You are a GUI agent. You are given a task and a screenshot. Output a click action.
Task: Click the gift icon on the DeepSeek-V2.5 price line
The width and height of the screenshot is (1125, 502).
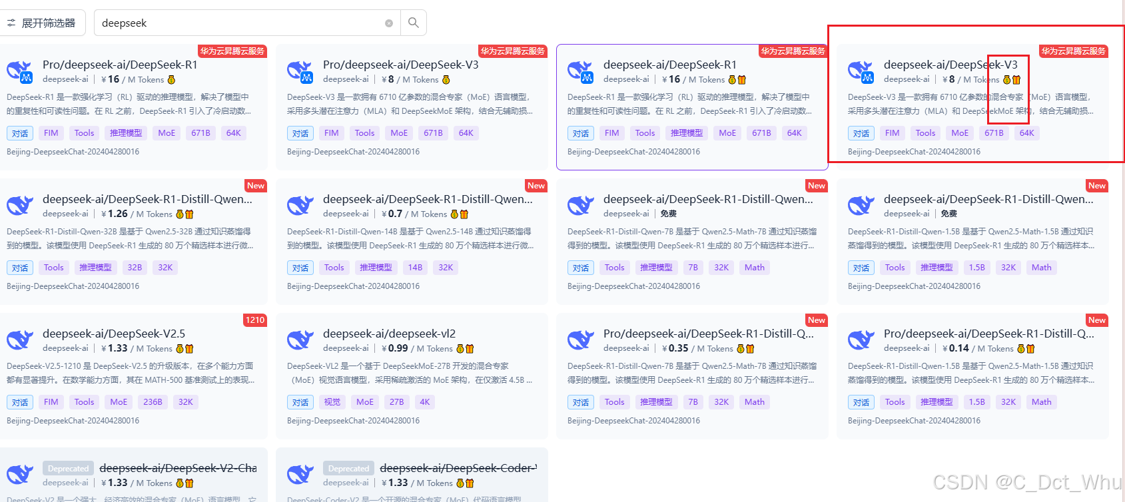point(189,349)
